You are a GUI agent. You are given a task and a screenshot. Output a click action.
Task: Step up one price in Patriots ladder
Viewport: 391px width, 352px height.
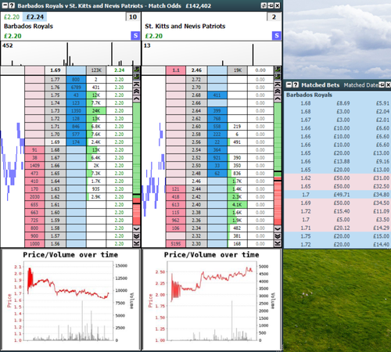click(x=278, y=99)
